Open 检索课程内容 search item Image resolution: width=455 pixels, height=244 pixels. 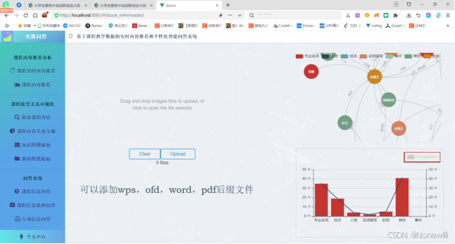coord(32,117)
